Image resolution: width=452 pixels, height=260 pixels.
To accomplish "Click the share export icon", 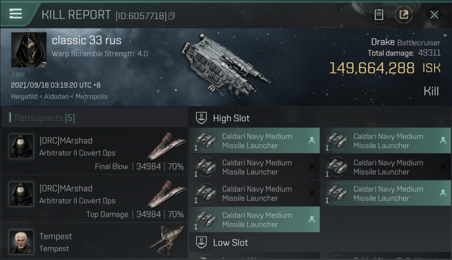I will click(403, 15).
